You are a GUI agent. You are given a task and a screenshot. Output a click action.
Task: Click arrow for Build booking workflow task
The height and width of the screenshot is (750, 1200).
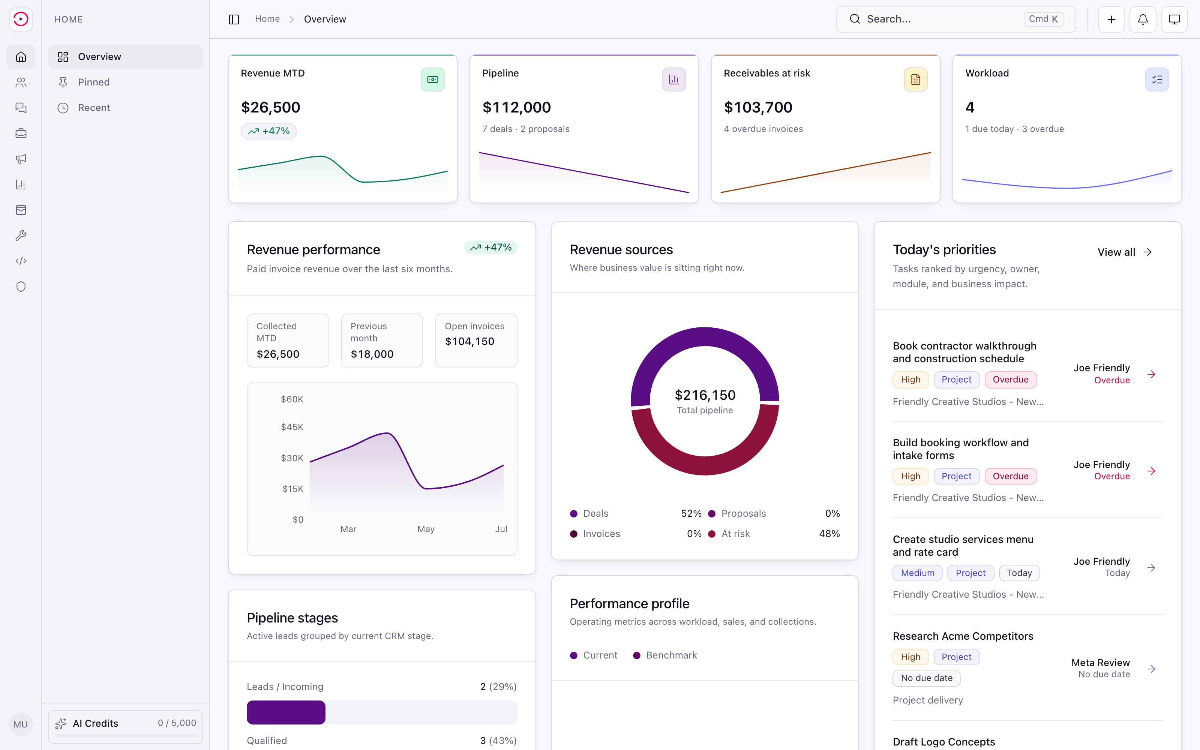1151,471
